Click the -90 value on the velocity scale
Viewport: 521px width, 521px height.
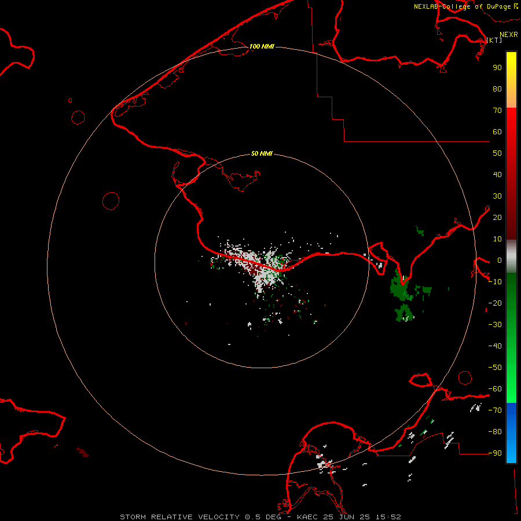[x=495, y=453]
